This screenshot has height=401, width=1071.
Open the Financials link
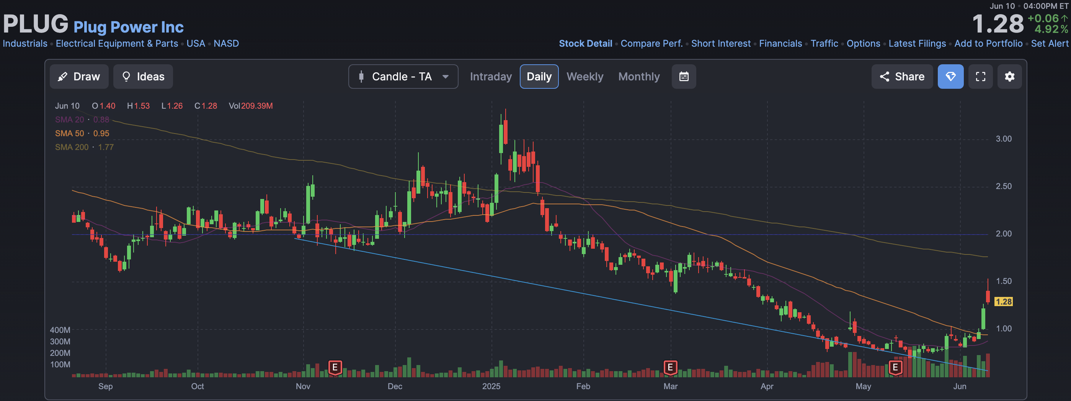pyautogui.click(x=780, y=44)
